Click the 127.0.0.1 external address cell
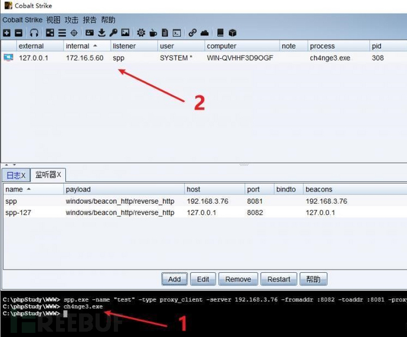 point(34,58)
